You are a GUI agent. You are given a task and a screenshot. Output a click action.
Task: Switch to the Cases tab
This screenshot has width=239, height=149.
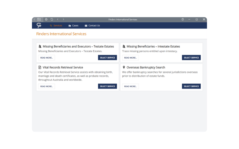(73, 26)
